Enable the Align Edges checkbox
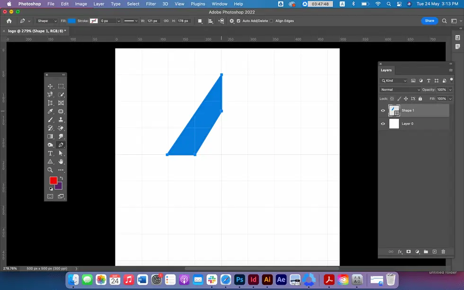Viewport: 464px width, 290px height. (x=271, y=21)
